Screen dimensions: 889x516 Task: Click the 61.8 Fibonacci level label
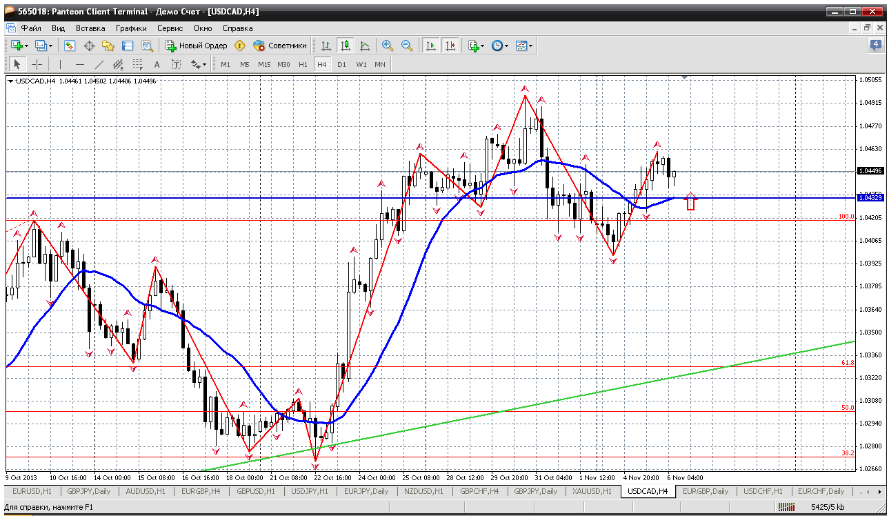pos(848,362)
